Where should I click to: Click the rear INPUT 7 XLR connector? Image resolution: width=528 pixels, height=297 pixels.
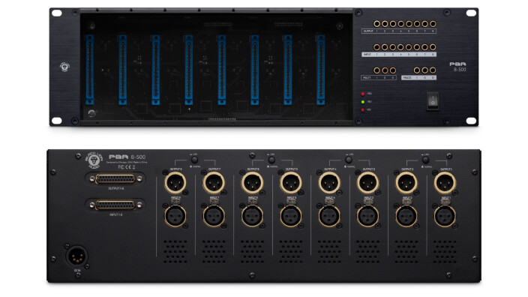pyautogui.click(x=214, y=216)
